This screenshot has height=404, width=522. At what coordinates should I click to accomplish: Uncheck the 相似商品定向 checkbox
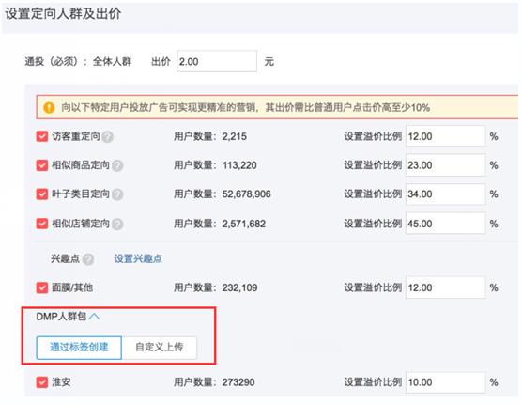click(42, 165)
